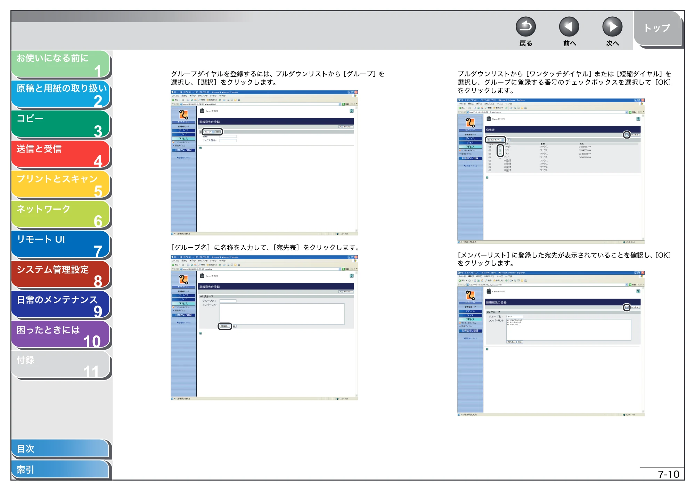695x491 pixels.
Task: Check the row 02 checkbox in address list
Action: [x=500, y=150]
